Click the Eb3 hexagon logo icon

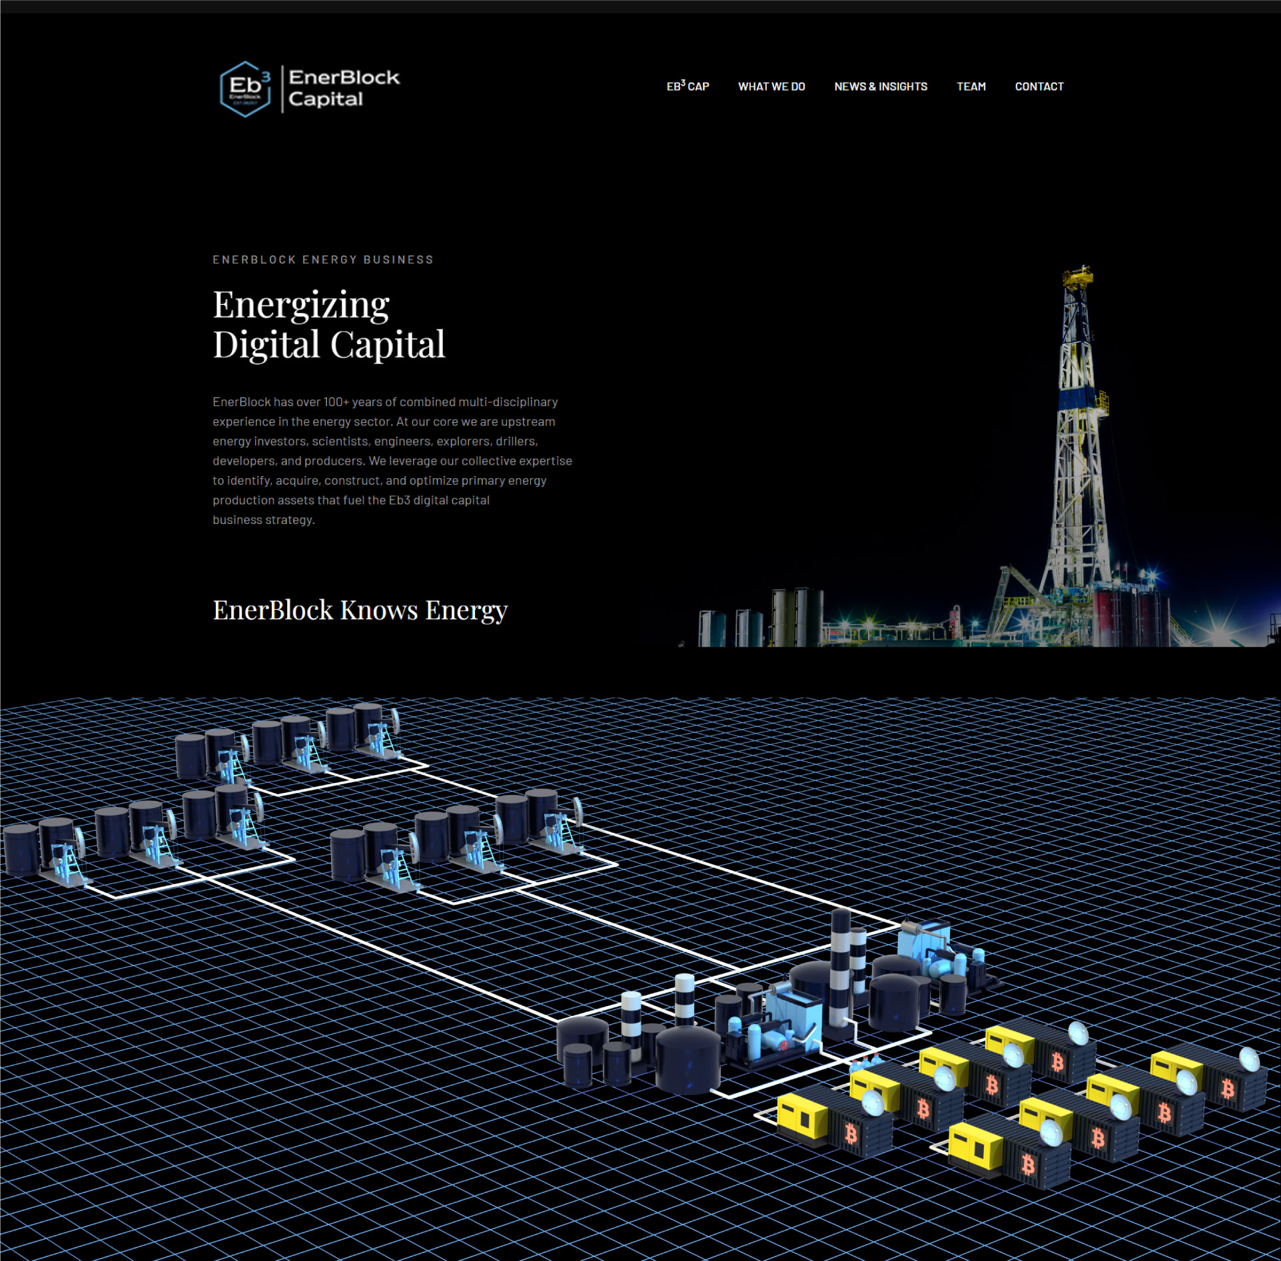245,89
